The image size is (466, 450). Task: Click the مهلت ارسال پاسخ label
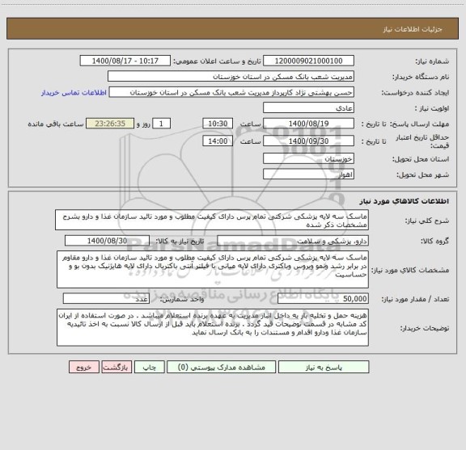click(419, 124)
